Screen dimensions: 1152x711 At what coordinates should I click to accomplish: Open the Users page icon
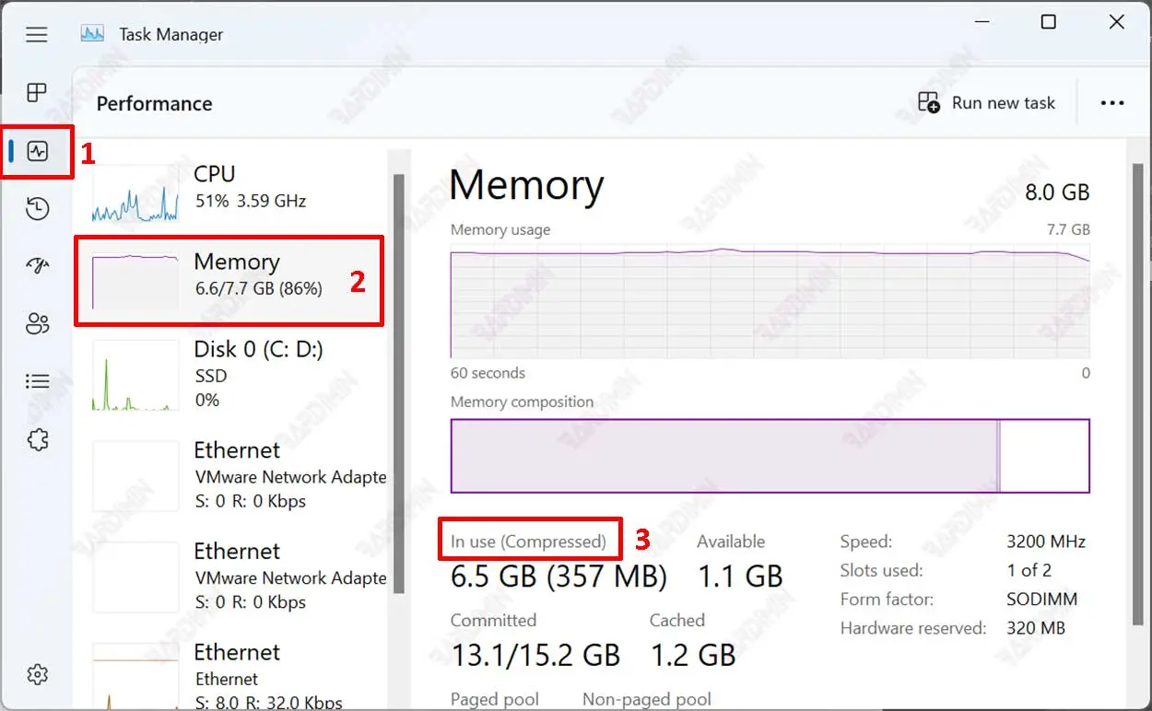click(x=37, y=324)
